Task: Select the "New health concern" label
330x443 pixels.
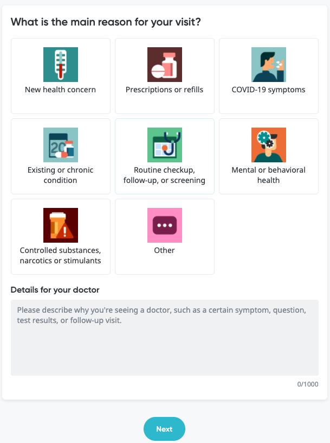Action: (x=60, y=90)
